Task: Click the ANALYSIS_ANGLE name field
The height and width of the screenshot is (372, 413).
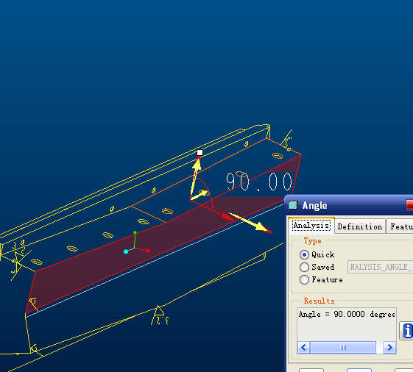Action: pyautogui.click(x=380, y=267)
